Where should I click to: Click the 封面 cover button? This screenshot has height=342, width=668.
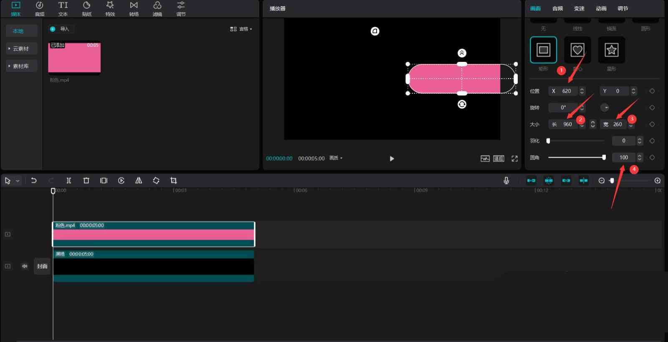pos(42,266)
